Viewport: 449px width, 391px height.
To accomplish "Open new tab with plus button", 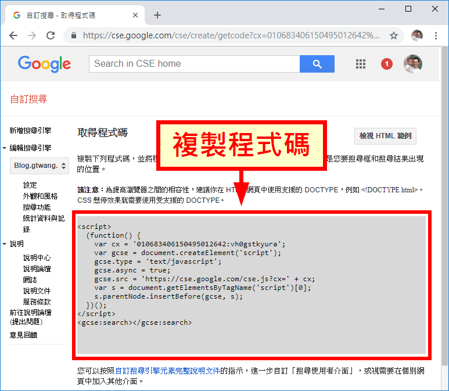I will 157,15.
